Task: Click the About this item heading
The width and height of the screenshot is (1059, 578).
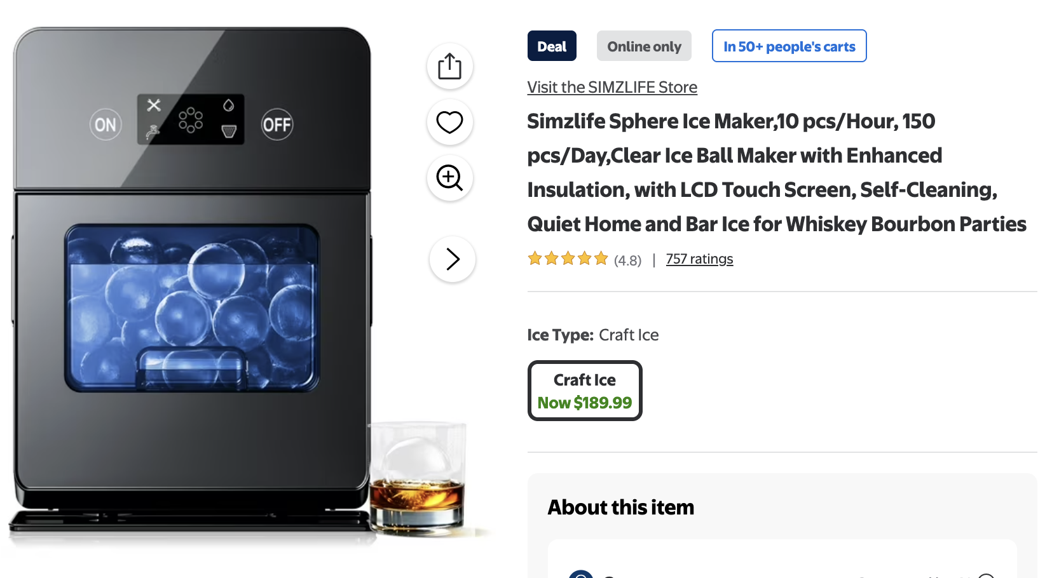Action: click(621, 507)
